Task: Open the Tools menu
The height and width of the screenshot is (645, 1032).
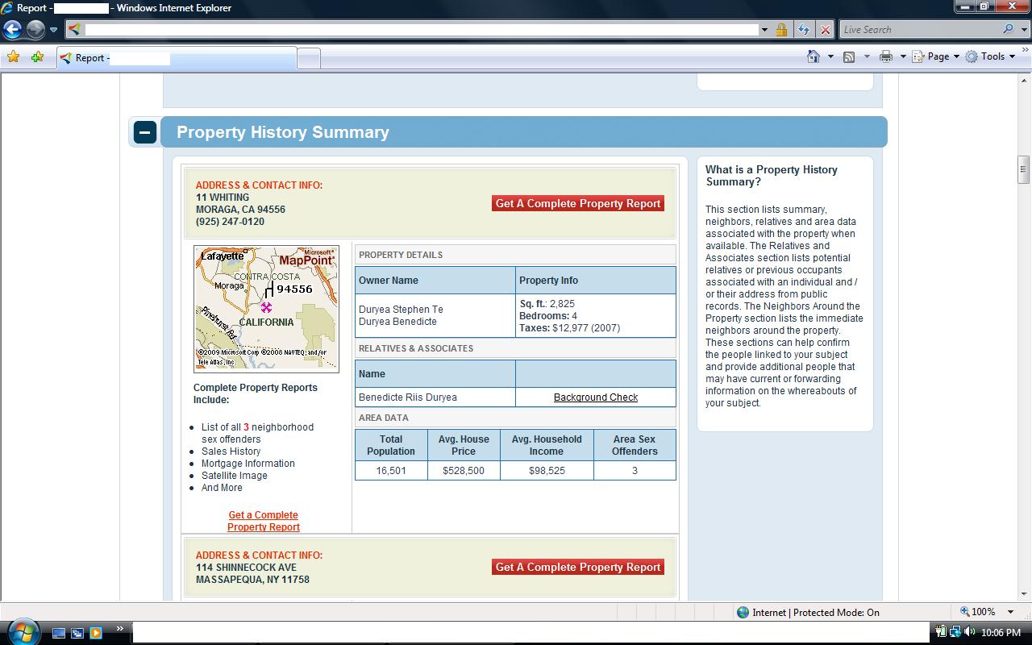Action: pos(991,56)
